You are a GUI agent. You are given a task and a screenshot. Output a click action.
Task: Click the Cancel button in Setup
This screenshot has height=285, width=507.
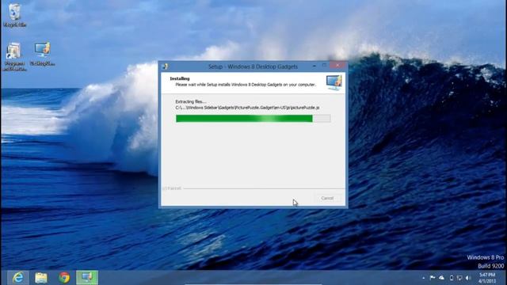click(x=327, y=198)
